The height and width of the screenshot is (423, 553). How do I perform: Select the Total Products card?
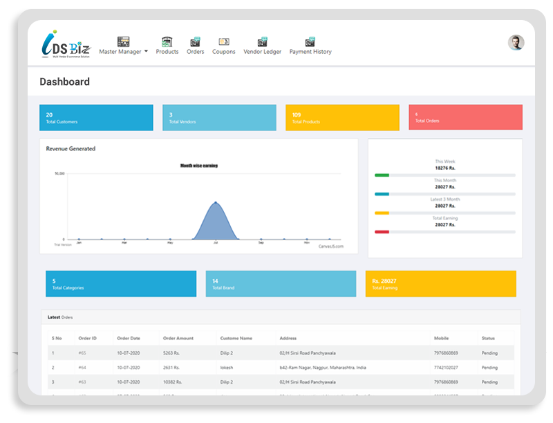click(342, 117)
